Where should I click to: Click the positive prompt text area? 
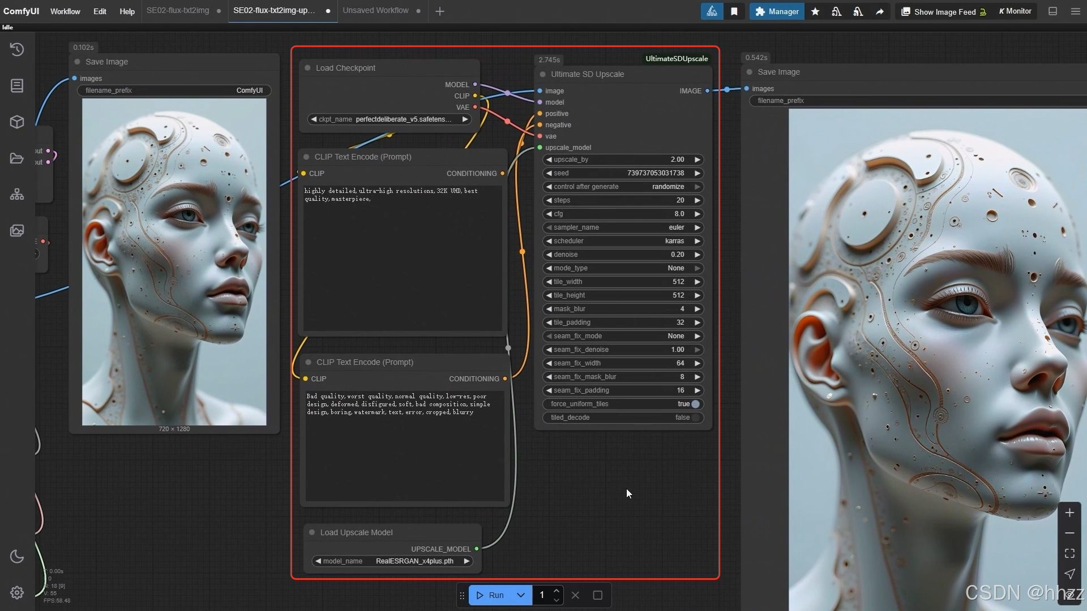(402, 257)
